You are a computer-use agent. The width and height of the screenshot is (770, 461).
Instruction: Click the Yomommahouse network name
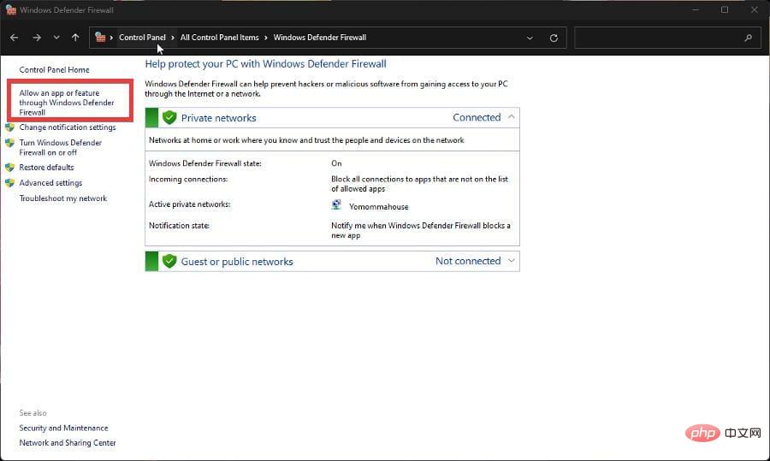click(379, 207)
